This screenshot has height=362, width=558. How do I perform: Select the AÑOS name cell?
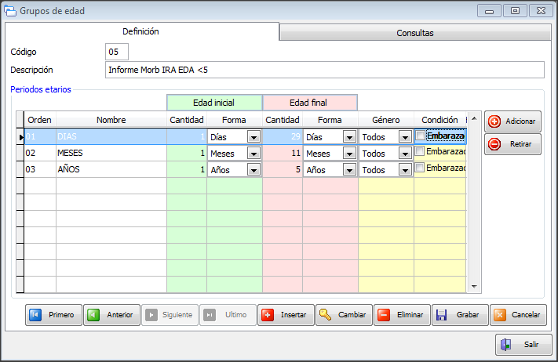coord(111,169)
